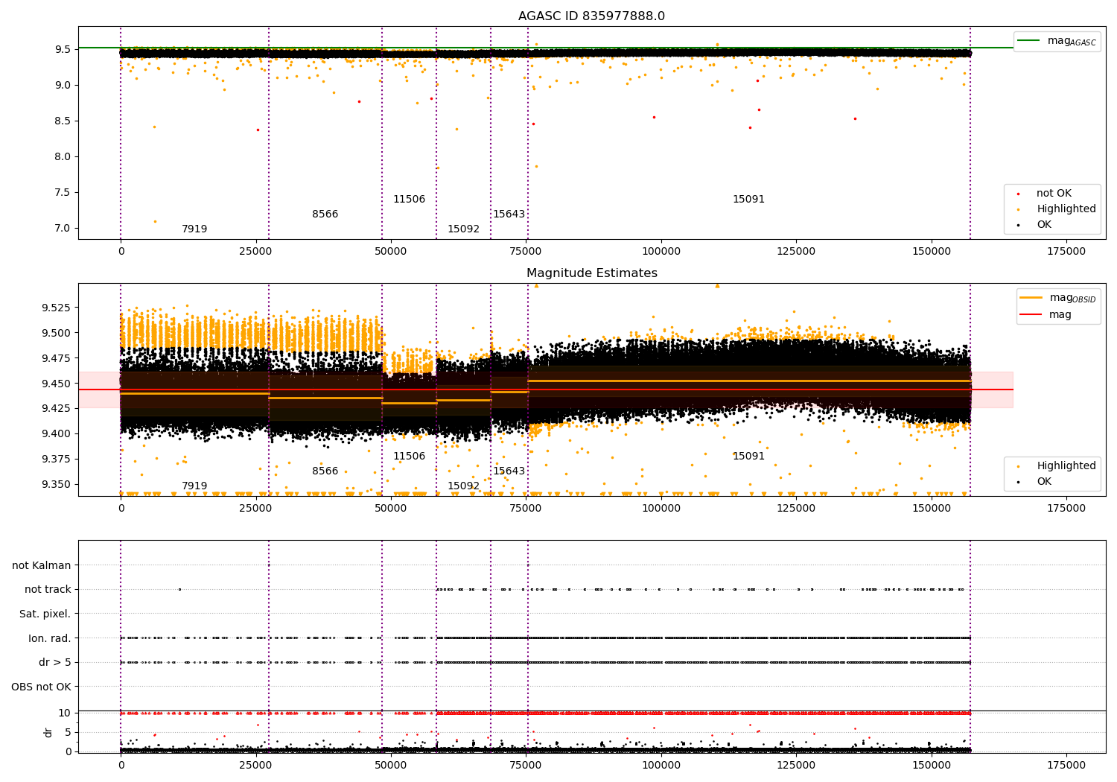The width and height of the screenshot is (1117, 782).
Task: Click obsid label 11506 in top plot
Action: coord(409,200)
